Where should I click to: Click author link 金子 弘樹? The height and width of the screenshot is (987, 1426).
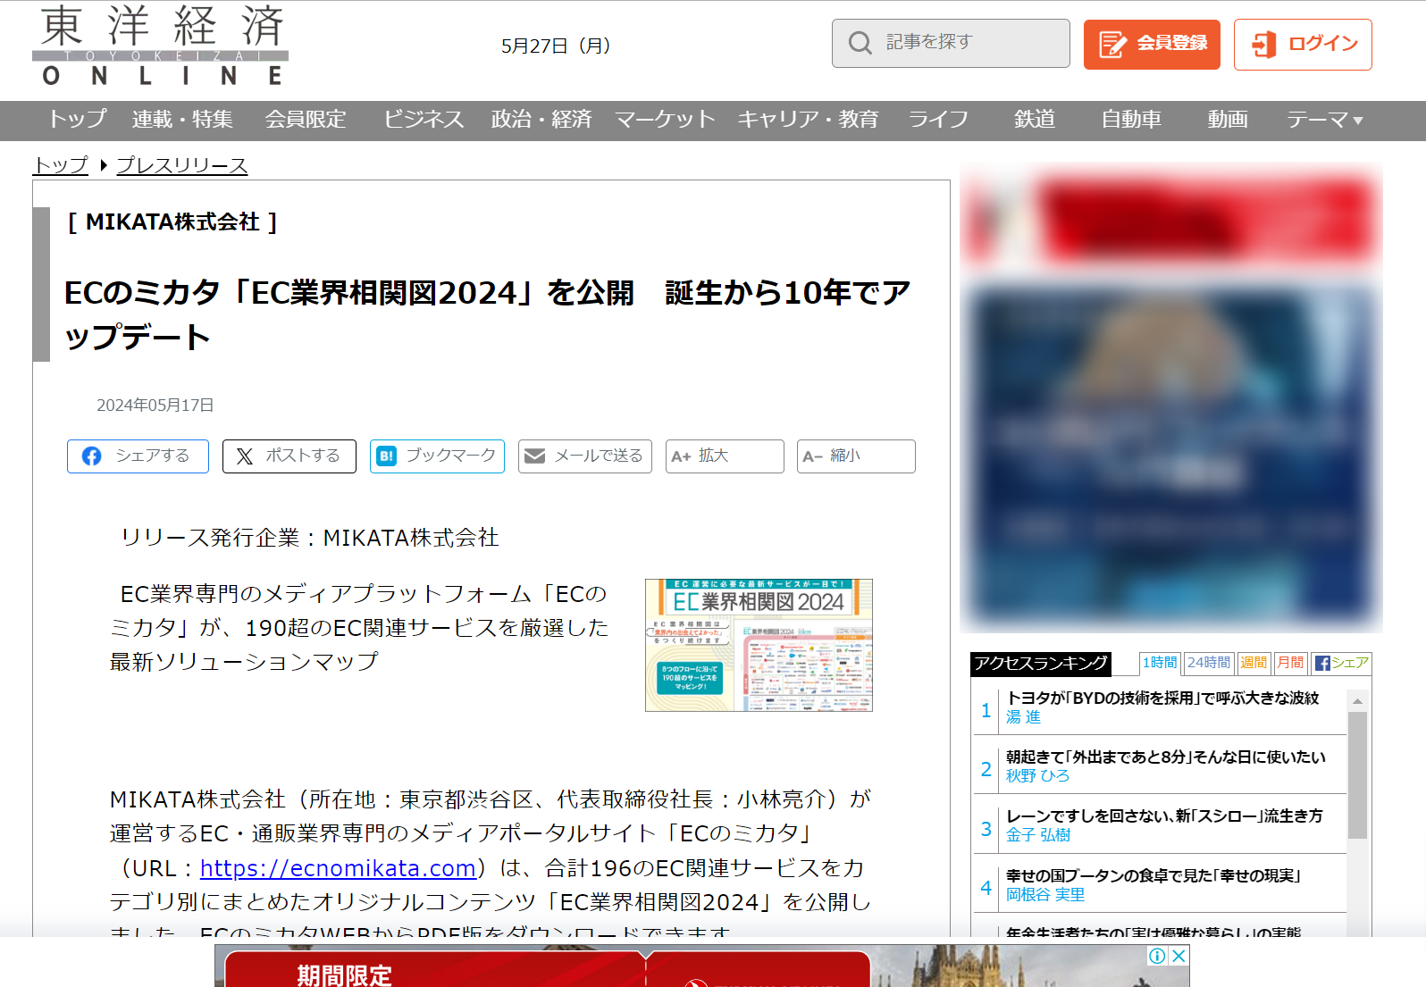tap(1038, 835)
